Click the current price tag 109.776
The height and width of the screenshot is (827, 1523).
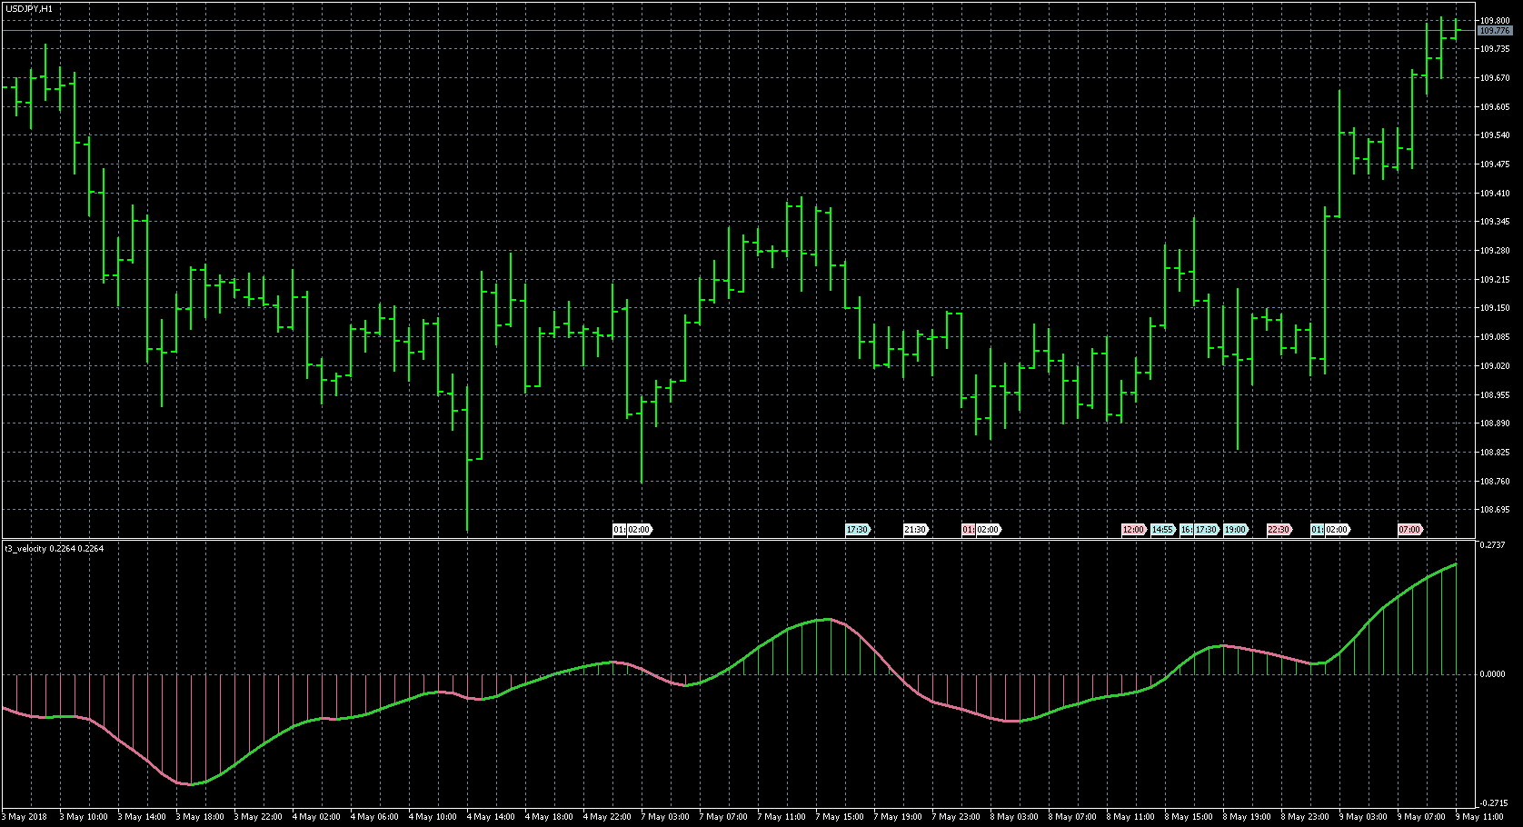pyautogui.click(x=1494, y=31)
